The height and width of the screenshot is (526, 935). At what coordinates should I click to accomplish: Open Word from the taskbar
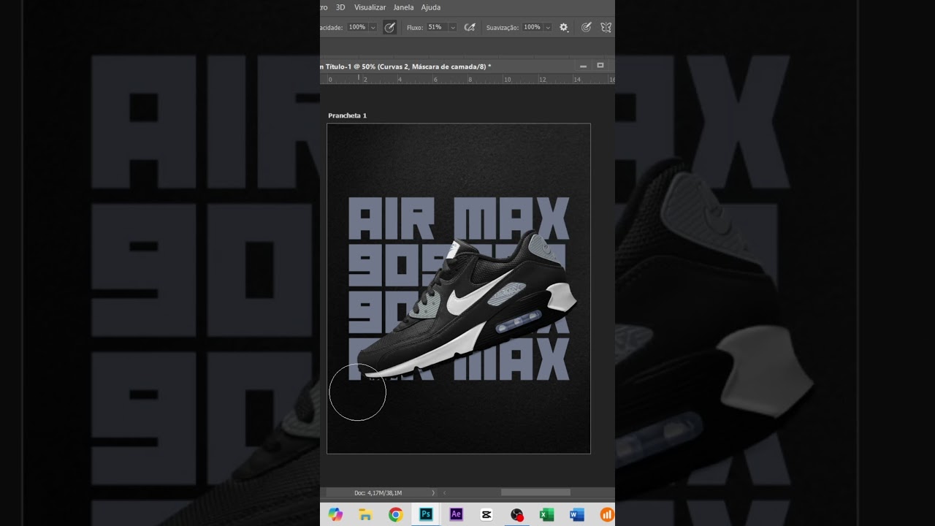tap(576, 514)
